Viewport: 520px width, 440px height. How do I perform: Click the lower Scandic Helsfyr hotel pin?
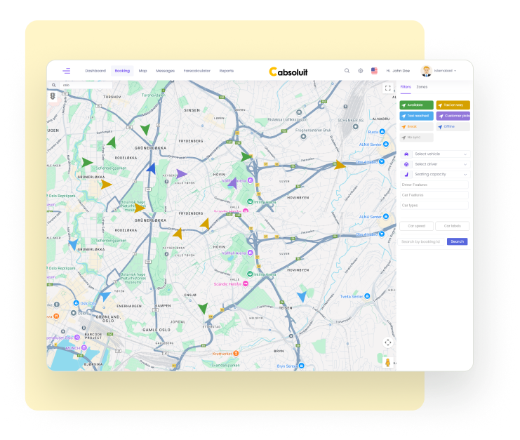tap(246, 284)
